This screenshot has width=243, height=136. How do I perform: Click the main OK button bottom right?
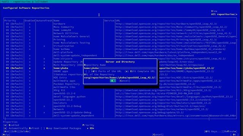pos(234,134)
